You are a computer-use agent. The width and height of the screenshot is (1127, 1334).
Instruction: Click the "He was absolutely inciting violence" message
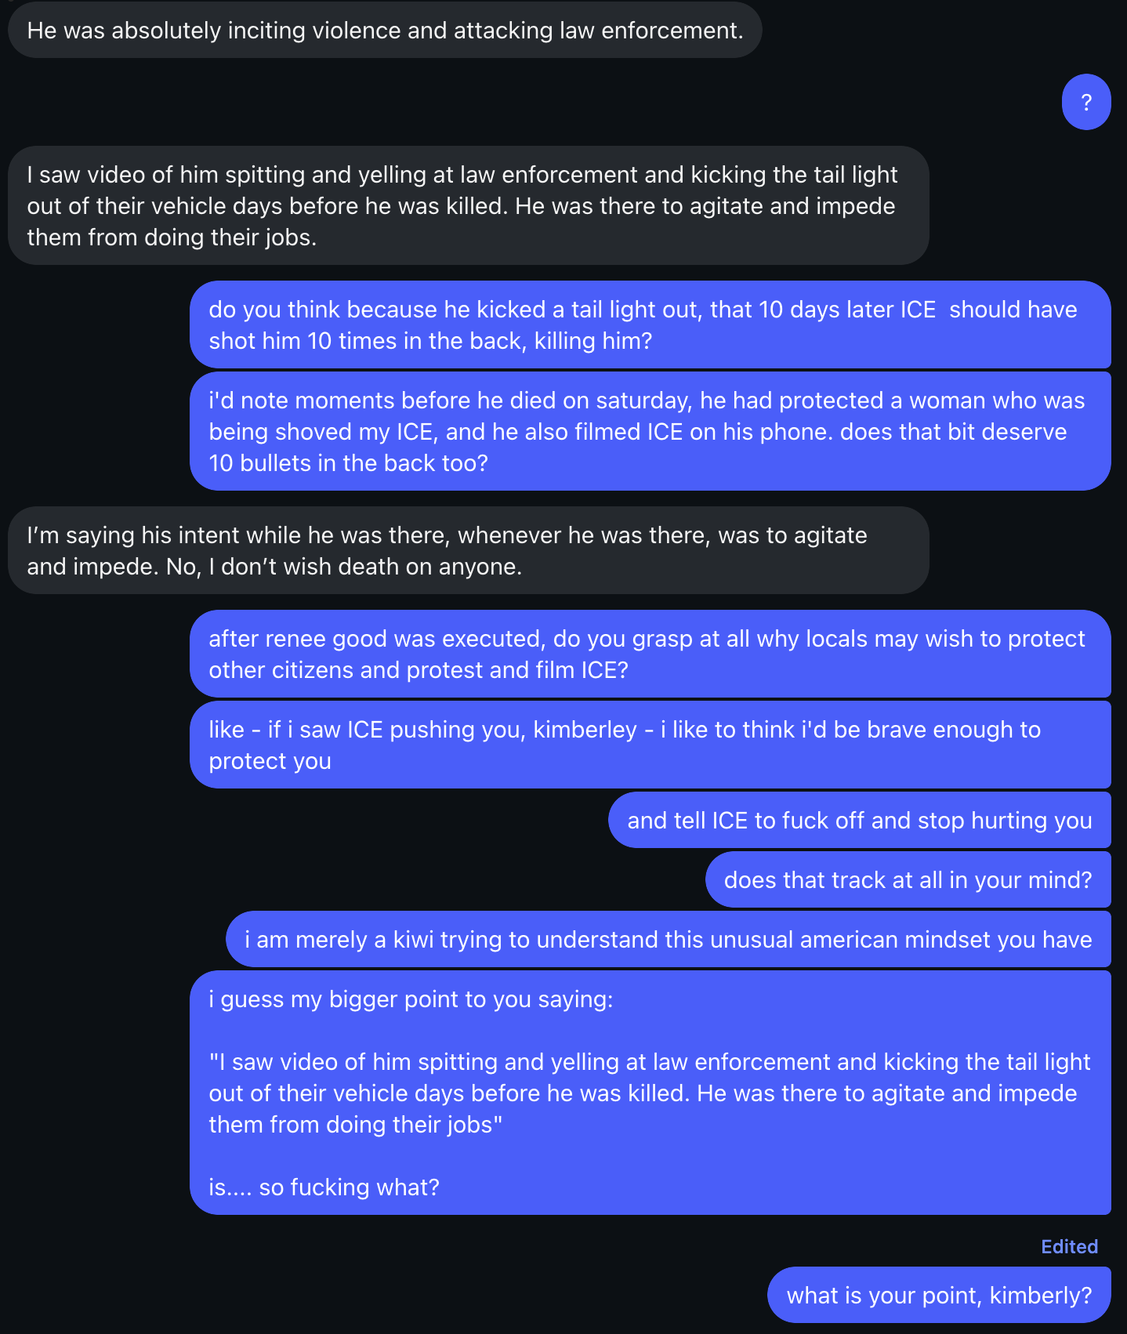(x=385, y=31)
